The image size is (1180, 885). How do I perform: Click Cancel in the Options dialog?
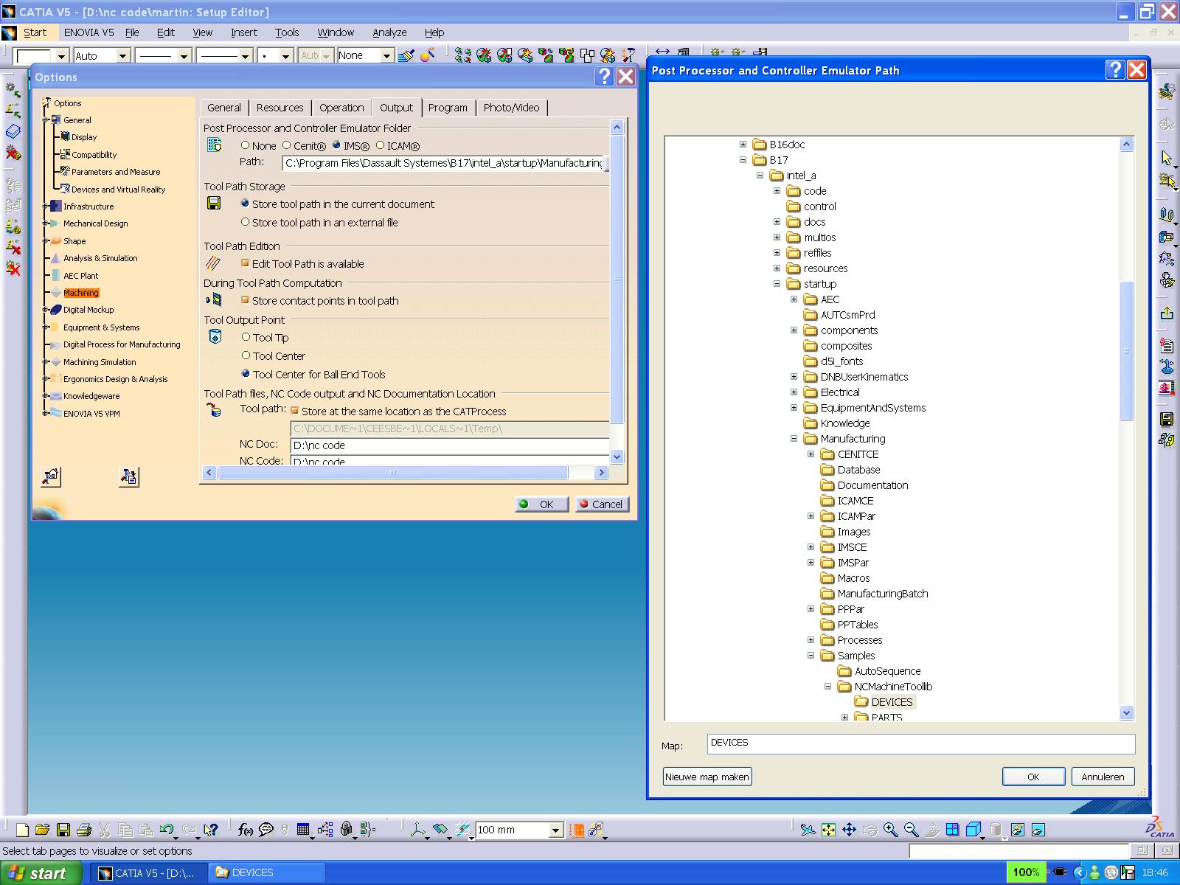point(602,504)
